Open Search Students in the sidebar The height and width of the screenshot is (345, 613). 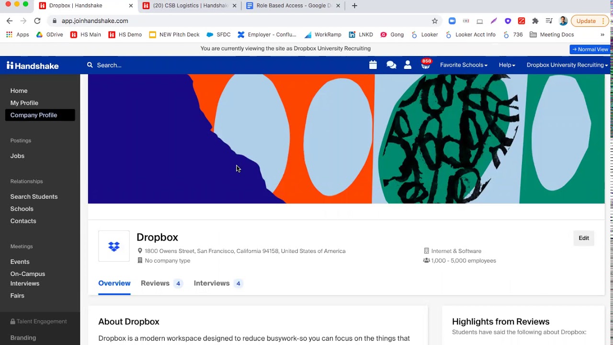pos(34,196)
